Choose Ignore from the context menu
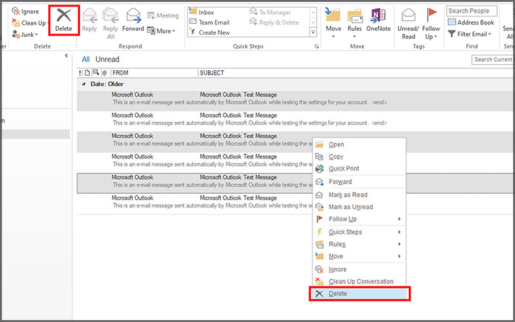The image size is (515, 322). pos(359,269)
